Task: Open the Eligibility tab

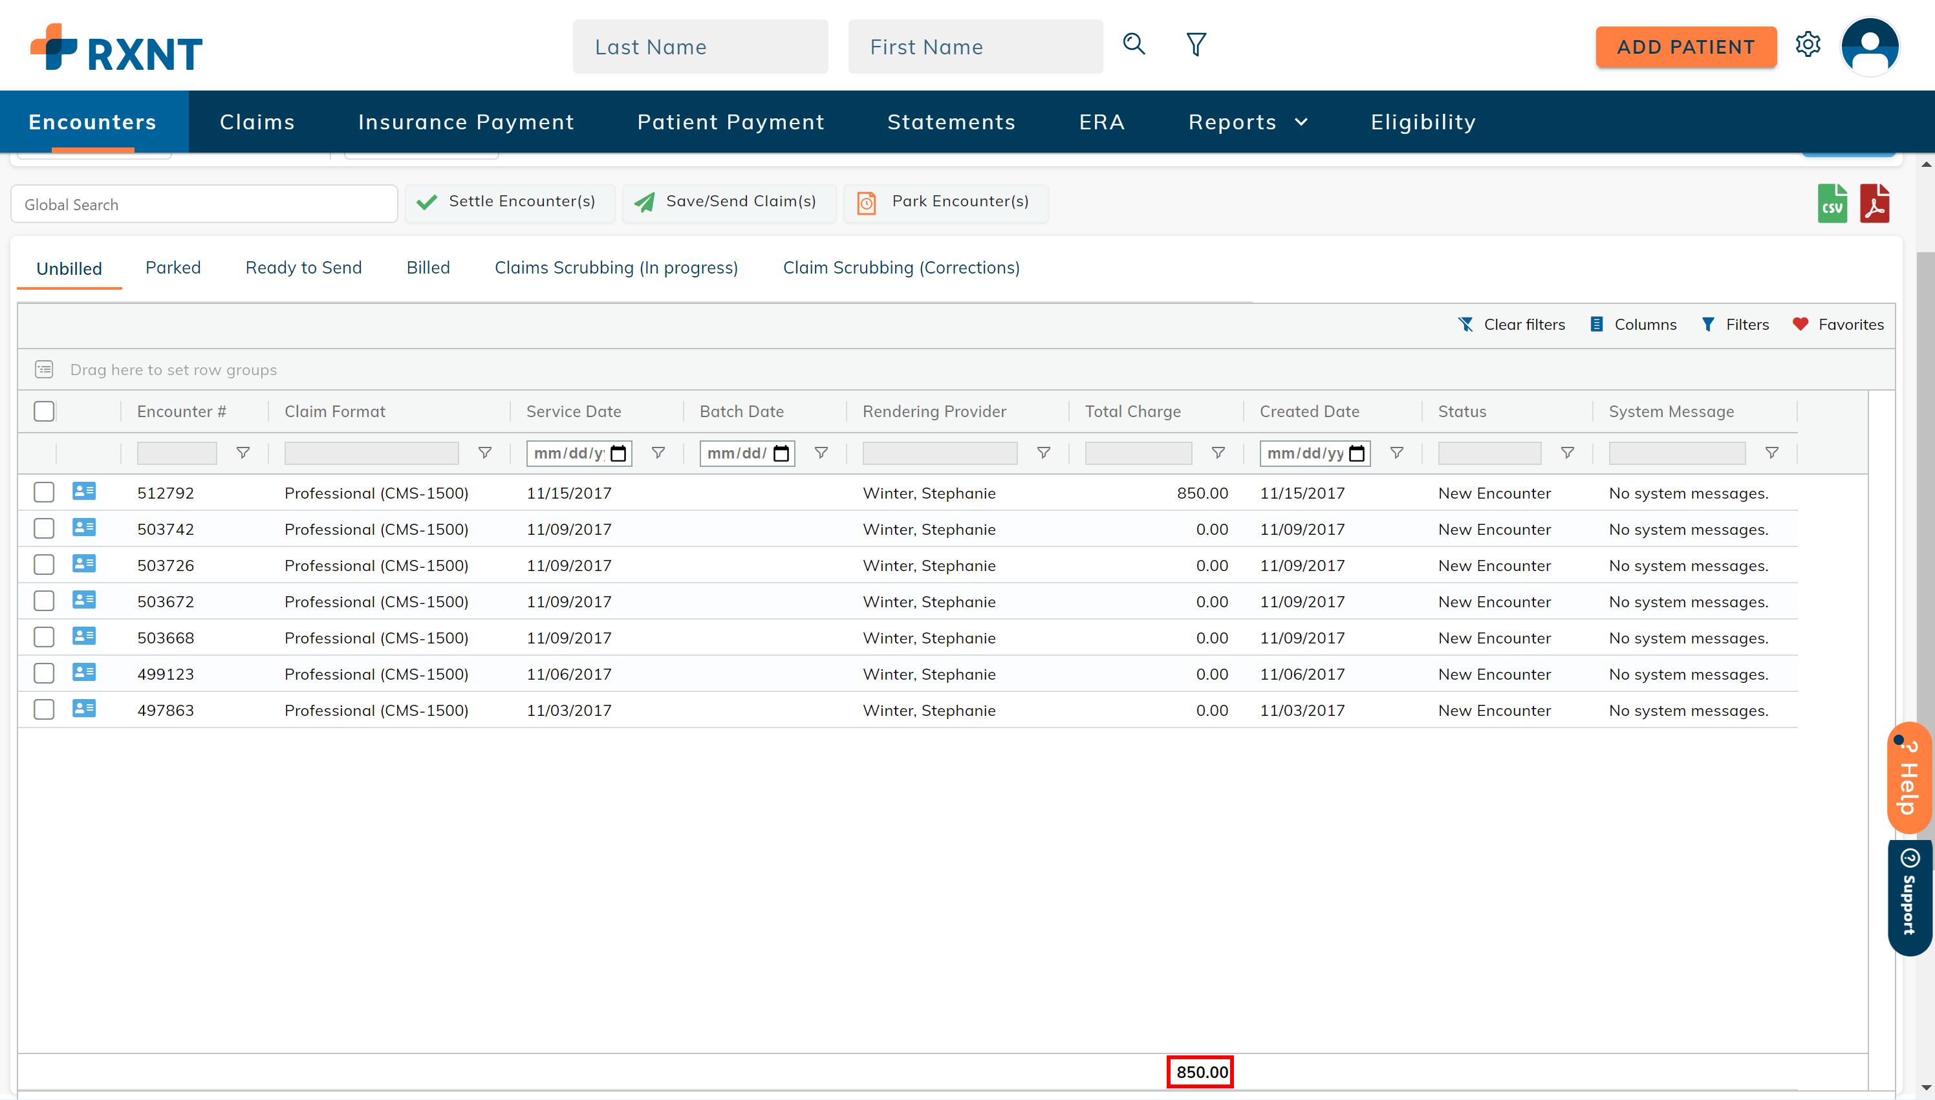Action: pos(1423,122)
